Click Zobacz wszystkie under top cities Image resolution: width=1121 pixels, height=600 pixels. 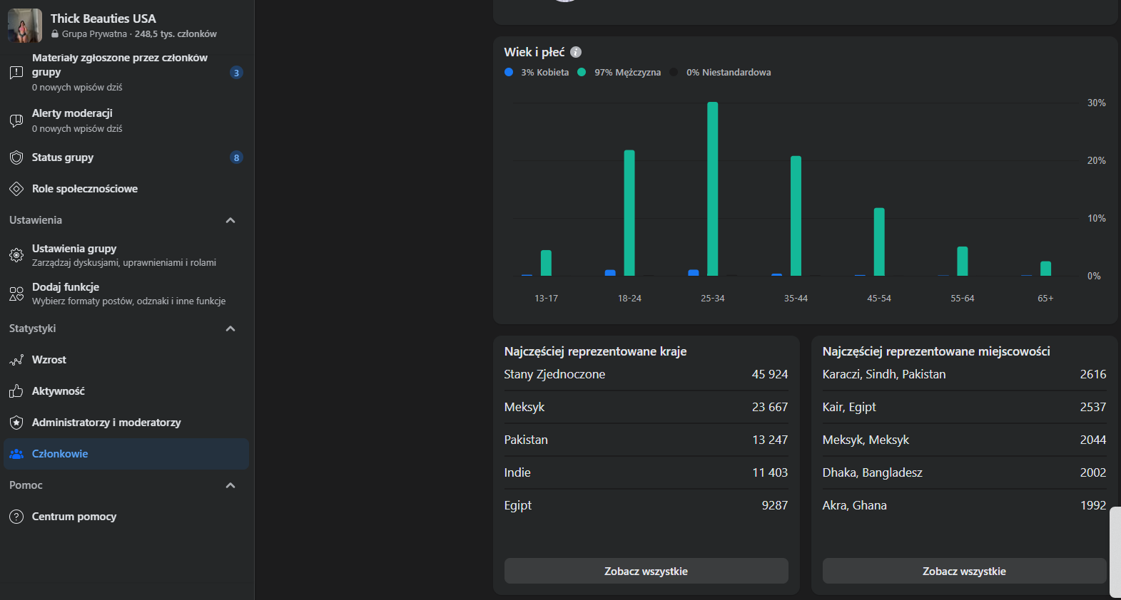coord(964,571)
